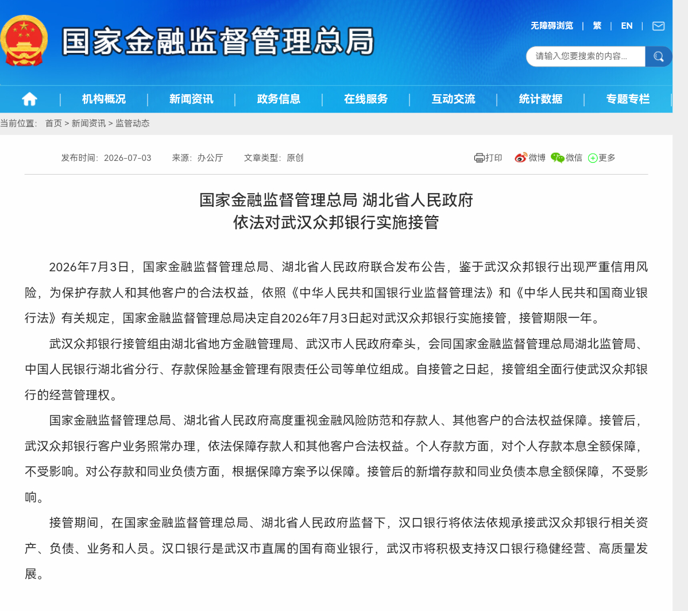
Task: Click the national emblem logo
Action: pos(24,40)
